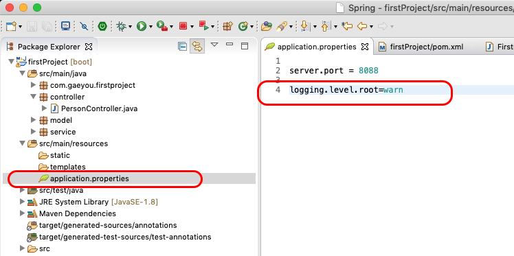
Task: Expand Maven Dependencies
Action: (x=22, y=213)
